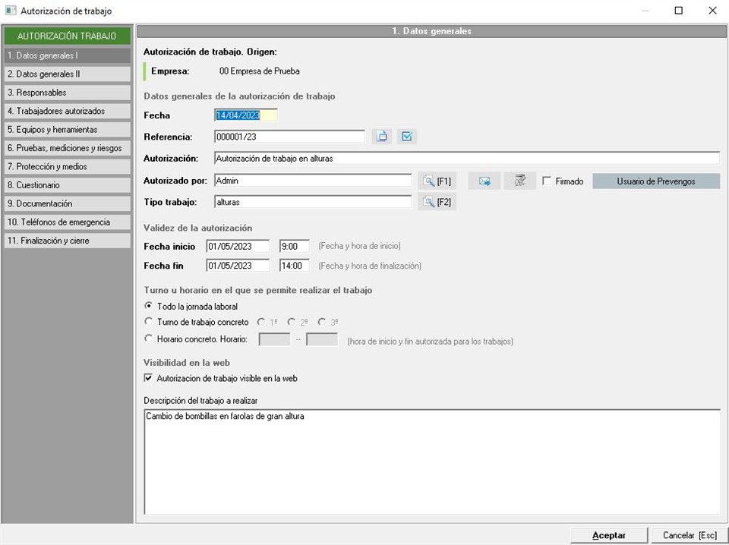
Task: Uncheck Autorizacion de trabajo visible en la web
Action: coord(149,378)
